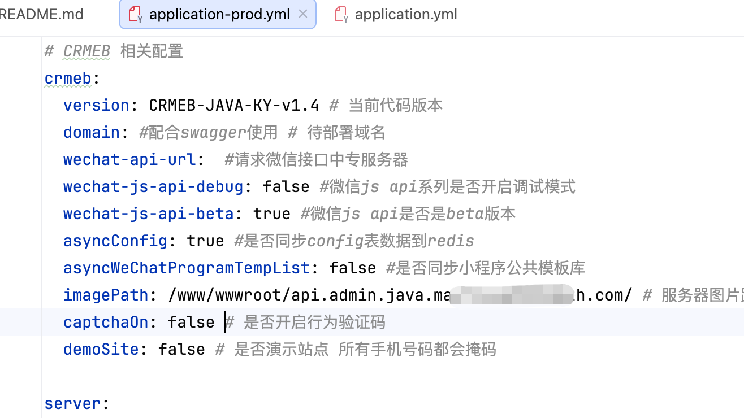
Task: Click the server key at the bottom
Action: click(72, 403)
